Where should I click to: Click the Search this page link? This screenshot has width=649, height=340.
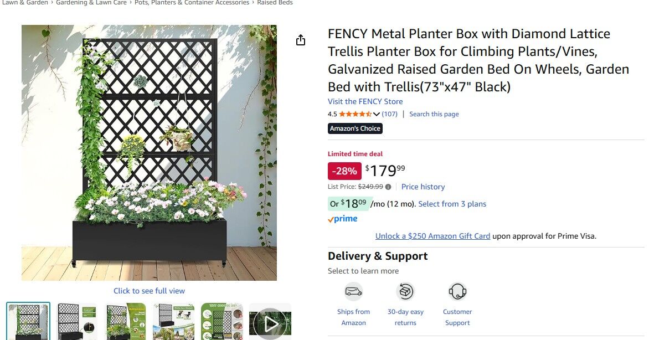pyautogui.click(x=434, y=114)
